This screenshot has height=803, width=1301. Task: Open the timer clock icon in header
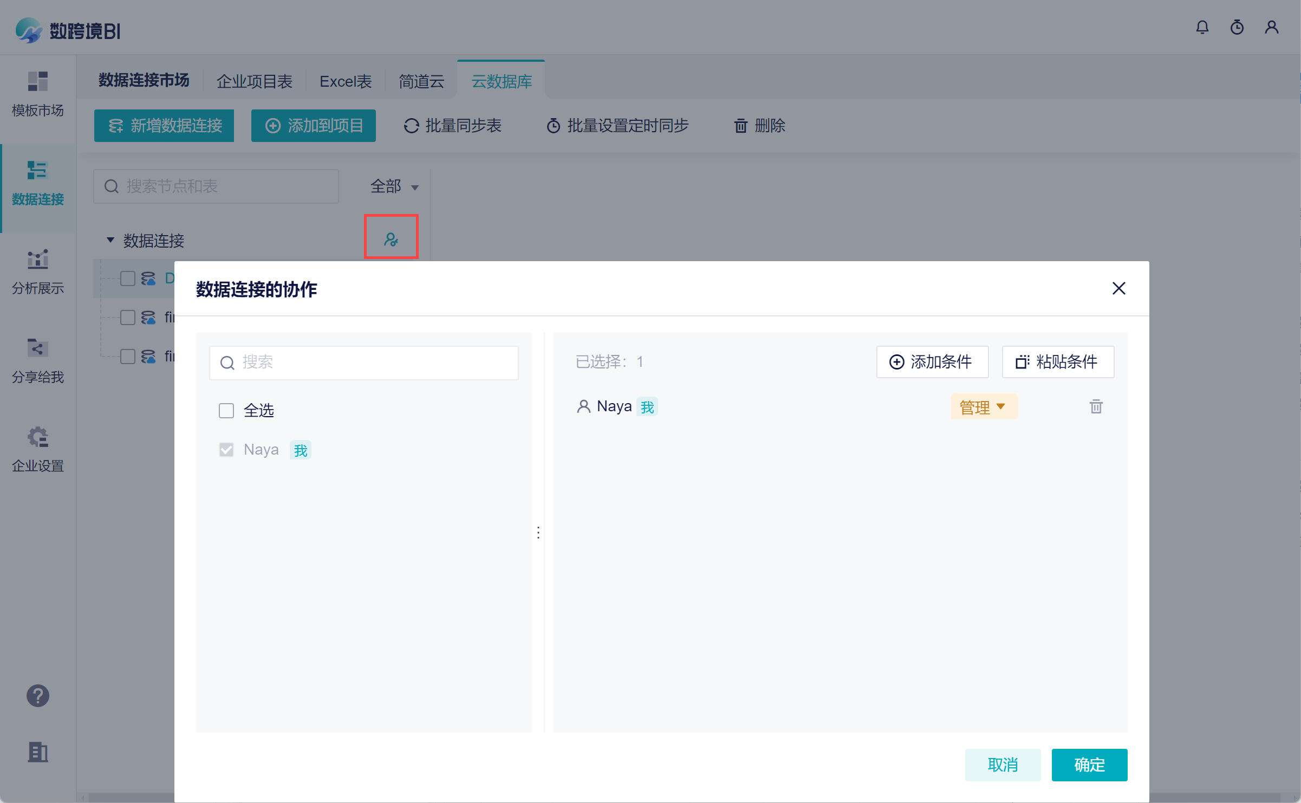tap(1237, 27)
